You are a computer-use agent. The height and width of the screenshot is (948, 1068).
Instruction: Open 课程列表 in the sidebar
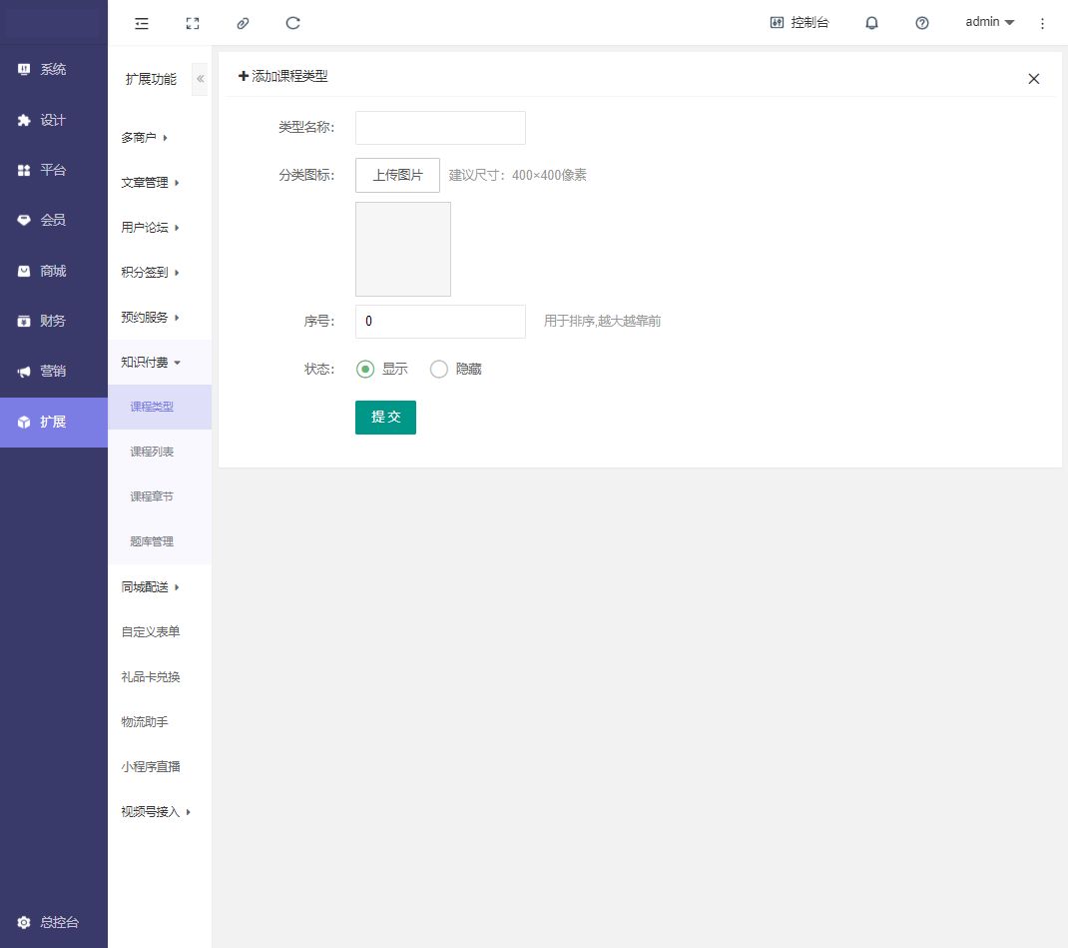(x=152, y=453)
